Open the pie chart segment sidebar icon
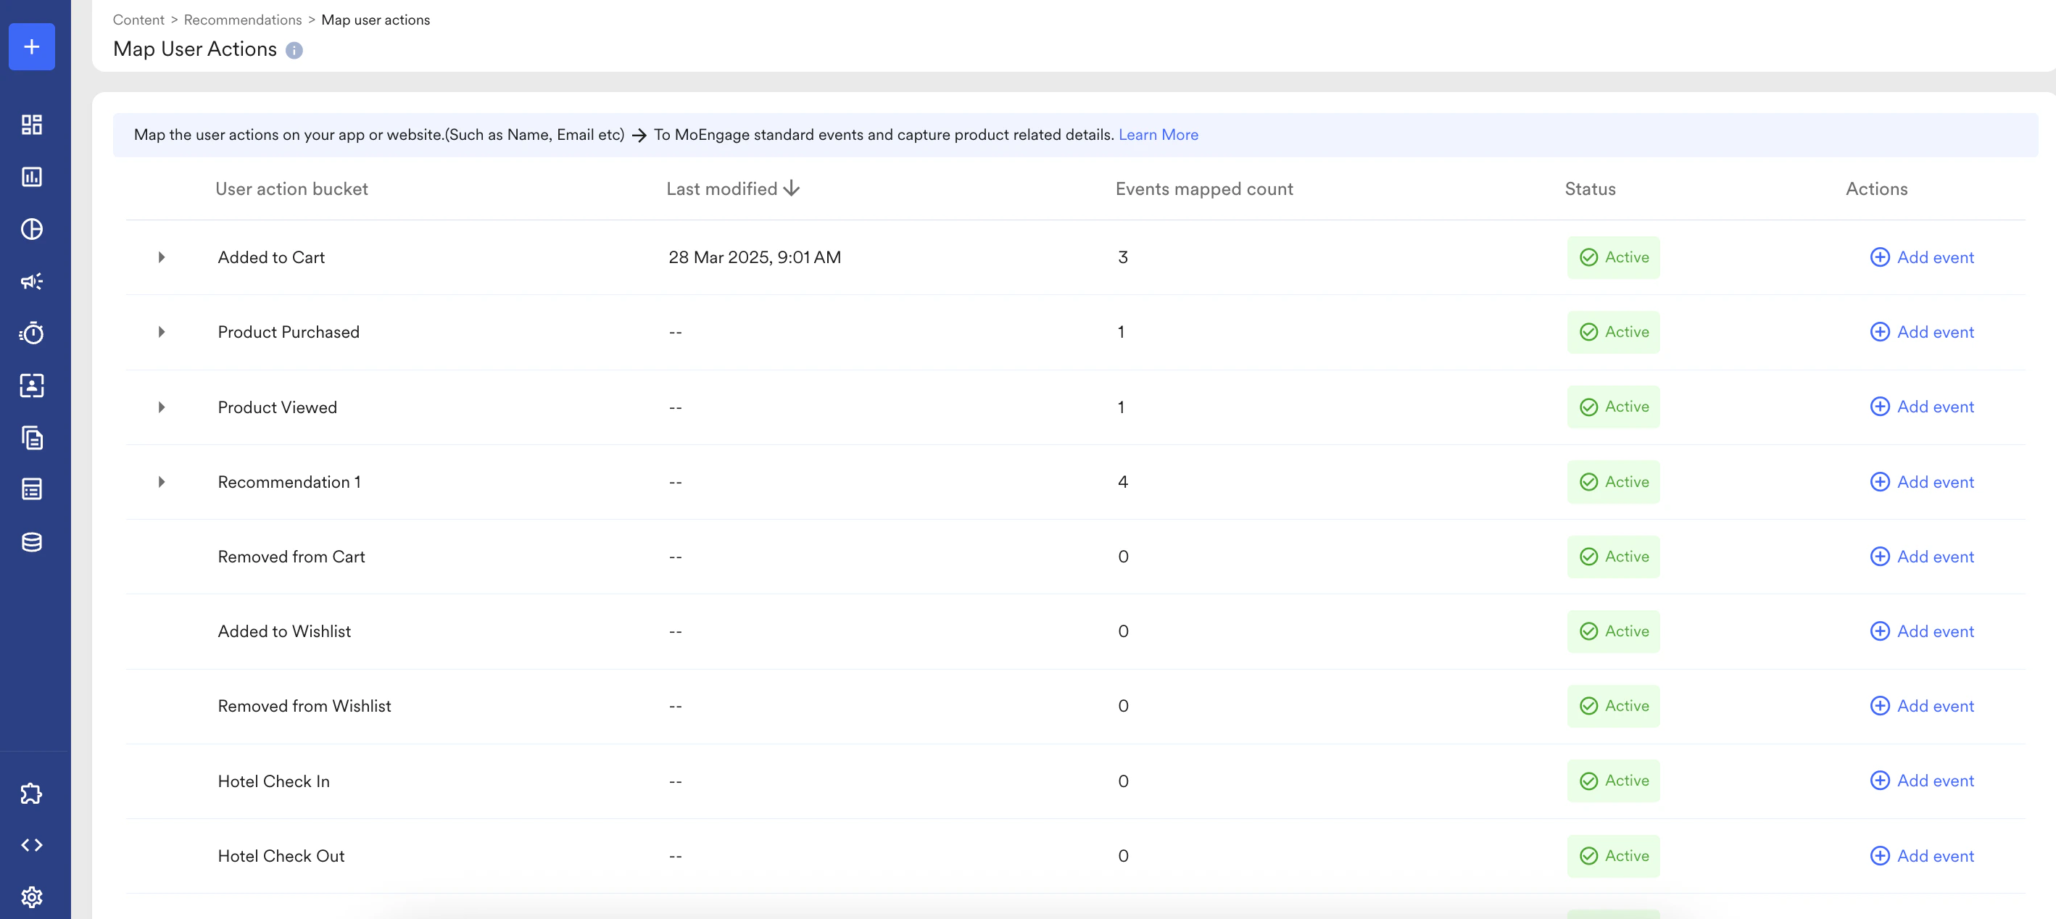This screenshot has height=919, width=2056. click(x=32, y=229)
